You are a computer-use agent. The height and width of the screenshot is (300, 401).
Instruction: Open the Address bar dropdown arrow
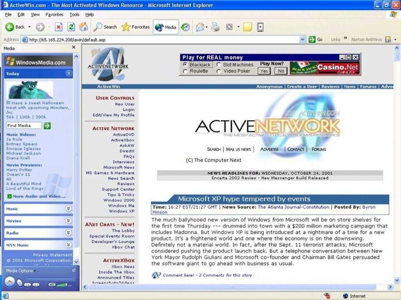tap(302, 40)
